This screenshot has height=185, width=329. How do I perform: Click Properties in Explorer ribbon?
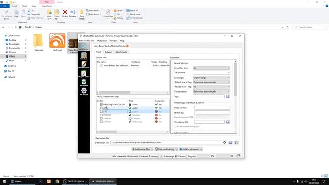(x=108, y=14)
